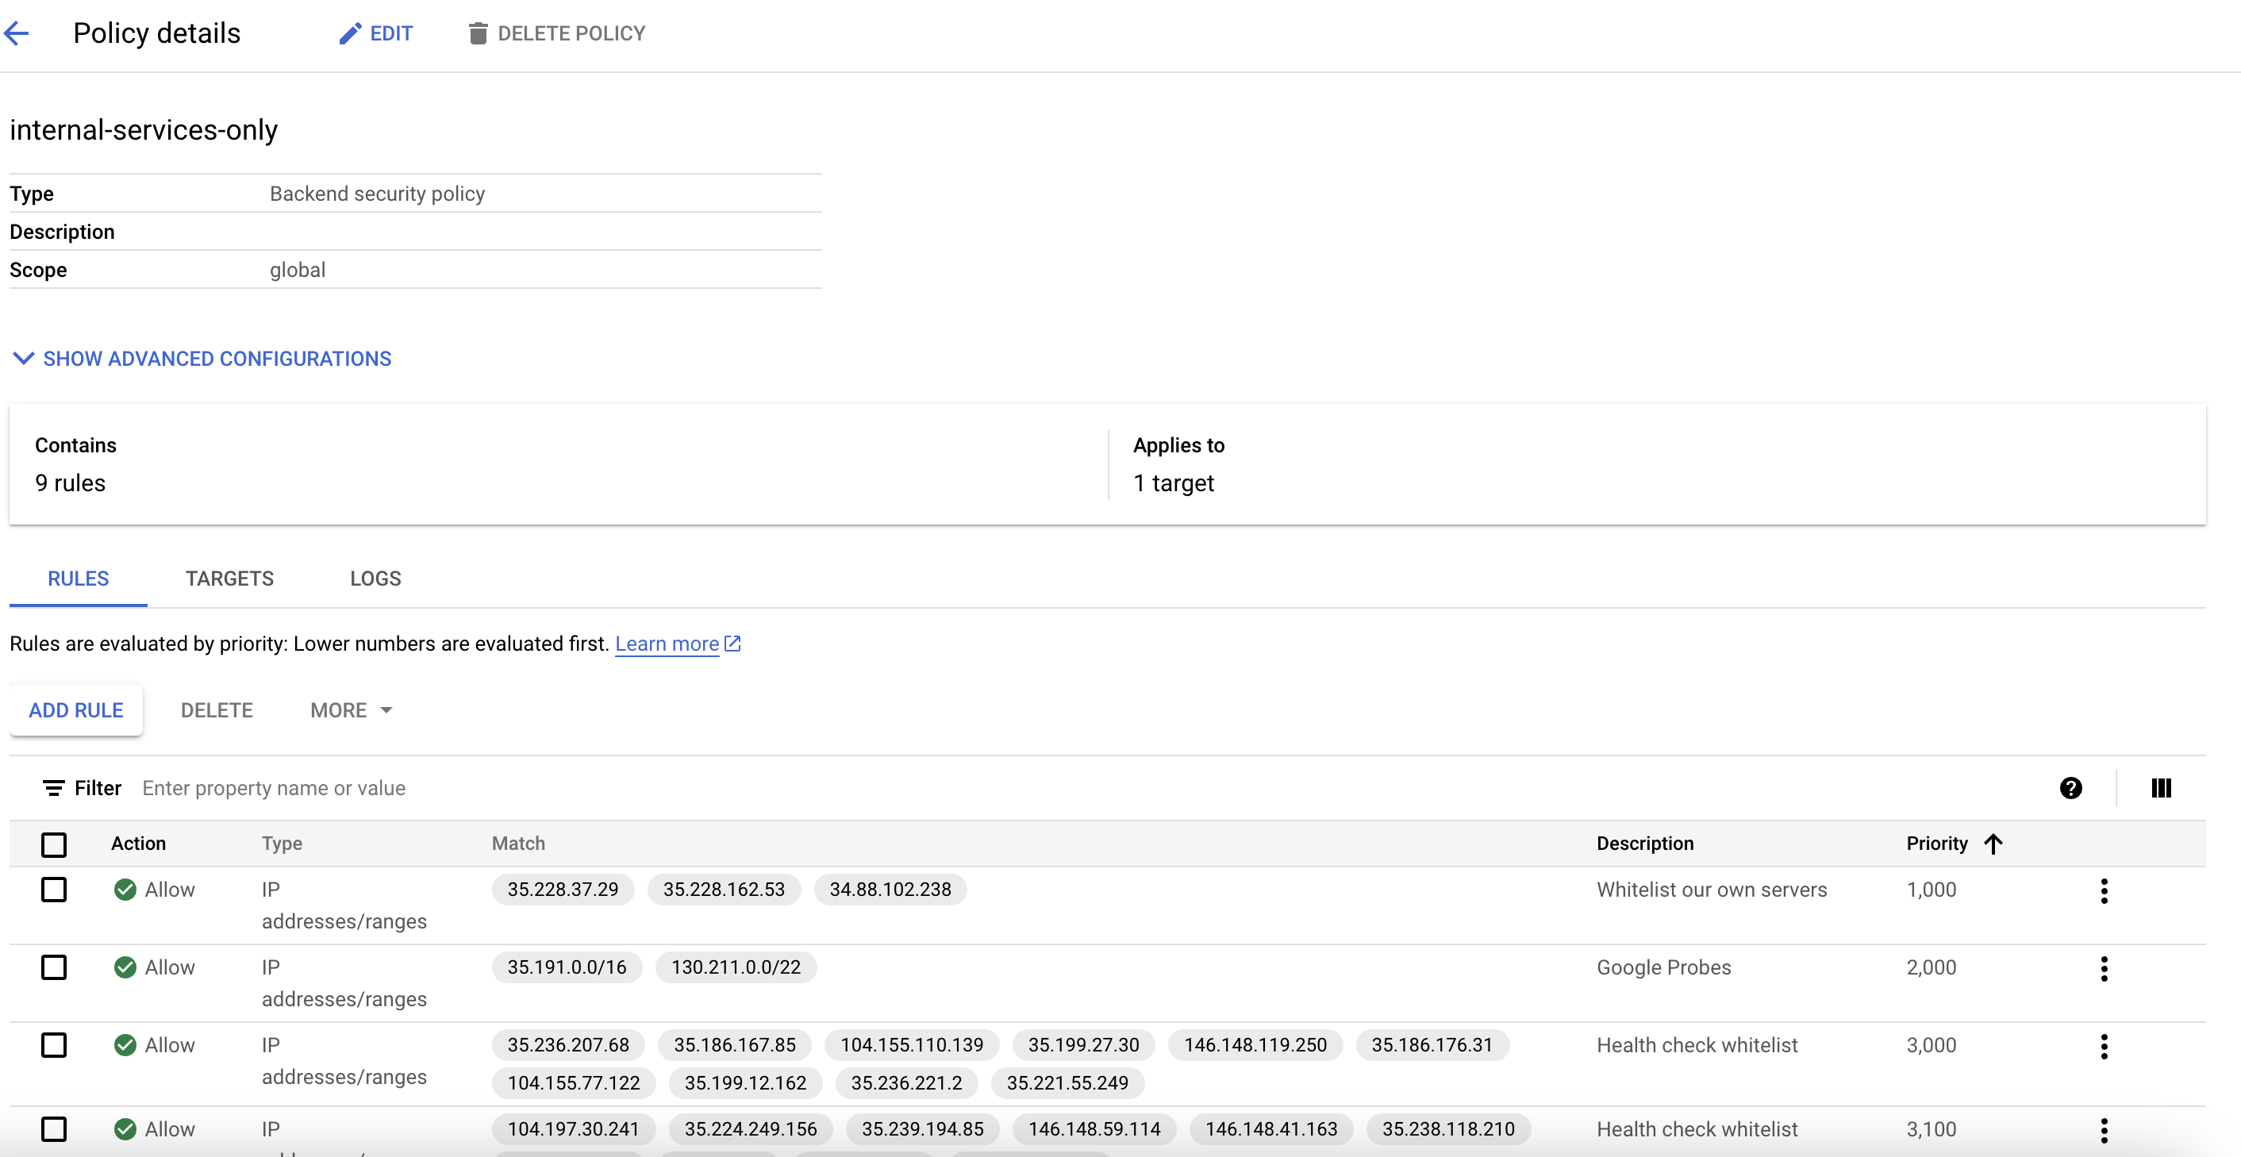Select the Whitelist our own servers rule checkbox
2241x1157 pixels.
click(x=54, y=889)
